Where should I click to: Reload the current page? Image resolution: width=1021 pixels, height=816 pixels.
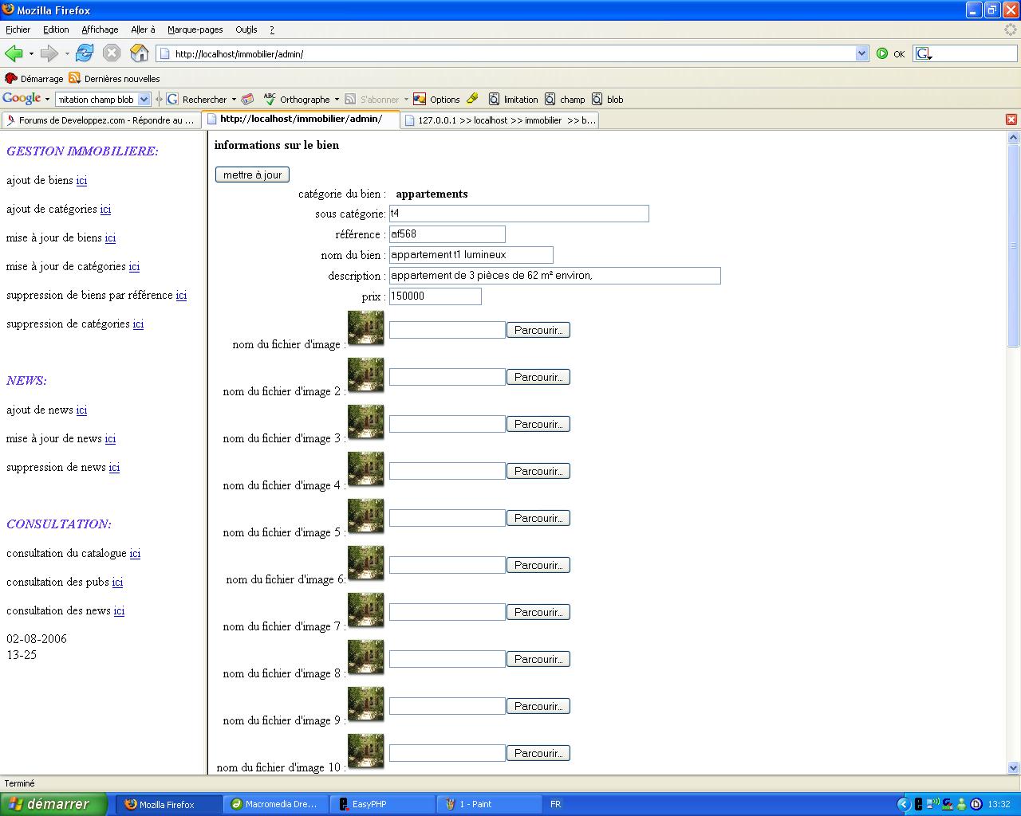tap(85, 53)
